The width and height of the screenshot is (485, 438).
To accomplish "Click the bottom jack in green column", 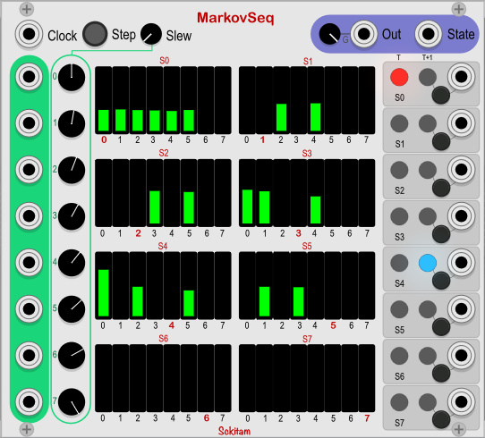I will coord(29,402).
